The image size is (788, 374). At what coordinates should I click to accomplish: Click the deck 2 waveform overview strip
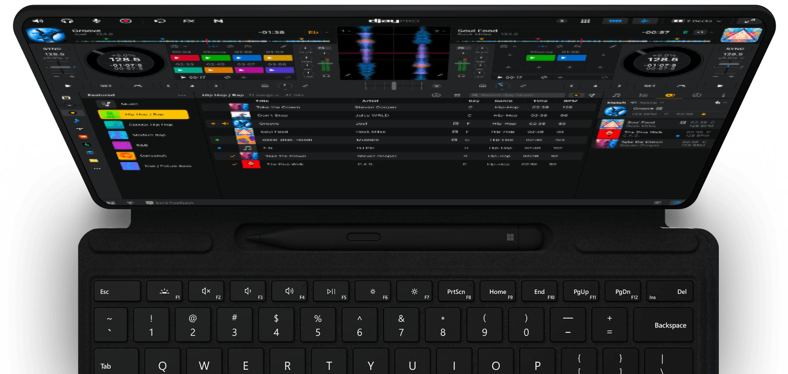coord(582,41)
